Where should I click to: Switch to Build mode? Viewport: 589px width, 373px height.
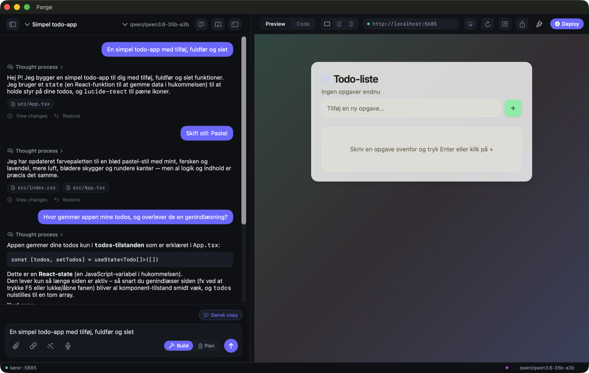pos(179,346)
